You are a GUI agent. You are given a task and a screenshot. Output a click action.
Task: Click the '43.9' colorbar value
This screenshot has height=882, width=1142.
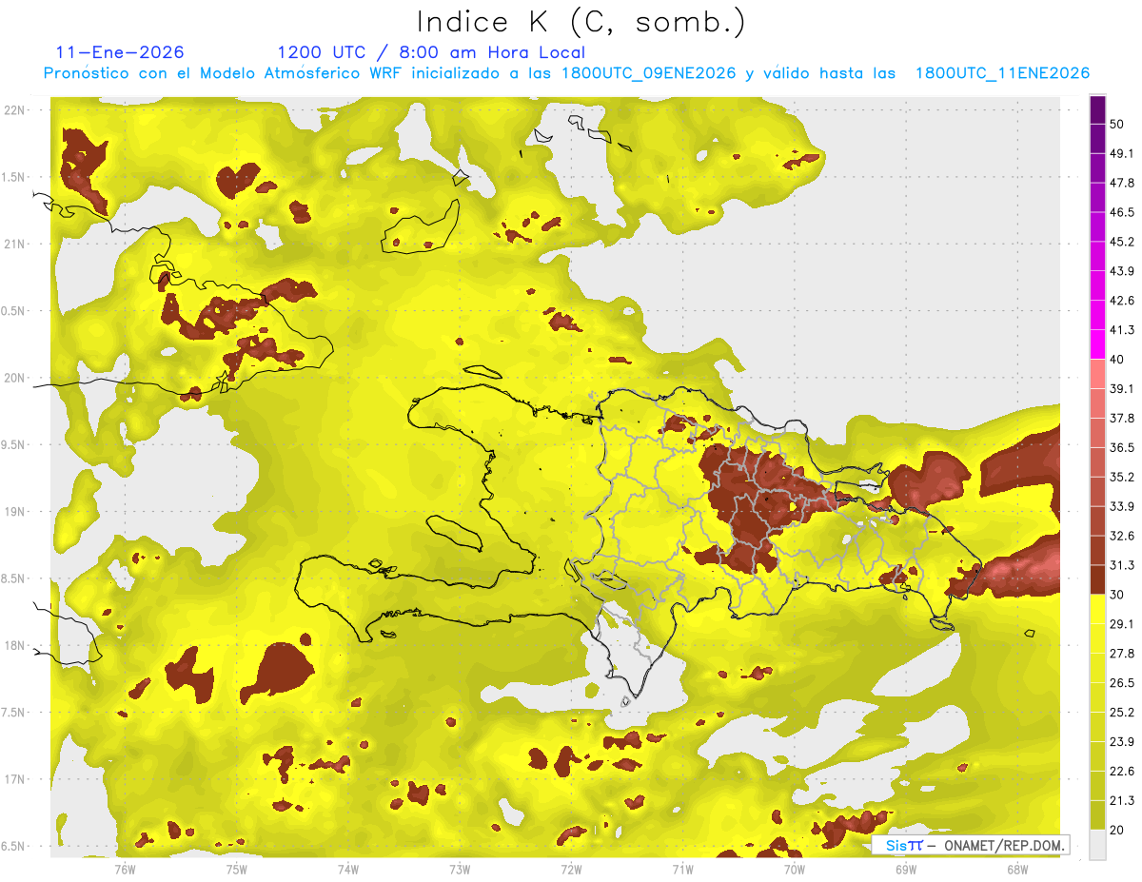(x=1123, y=271)
